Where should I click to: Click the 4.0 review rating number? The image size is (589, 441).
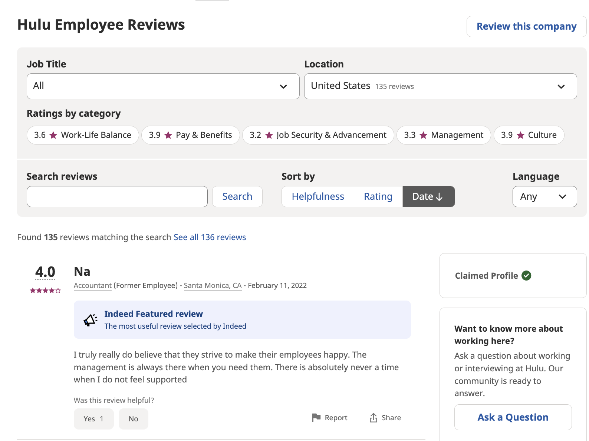coord(45,272)
